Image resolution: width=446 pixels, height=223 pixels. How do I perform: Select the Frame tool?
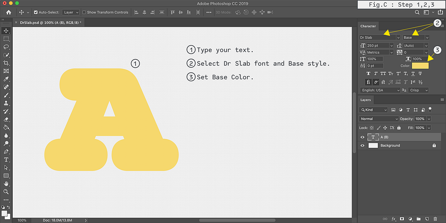pos(6,71)
